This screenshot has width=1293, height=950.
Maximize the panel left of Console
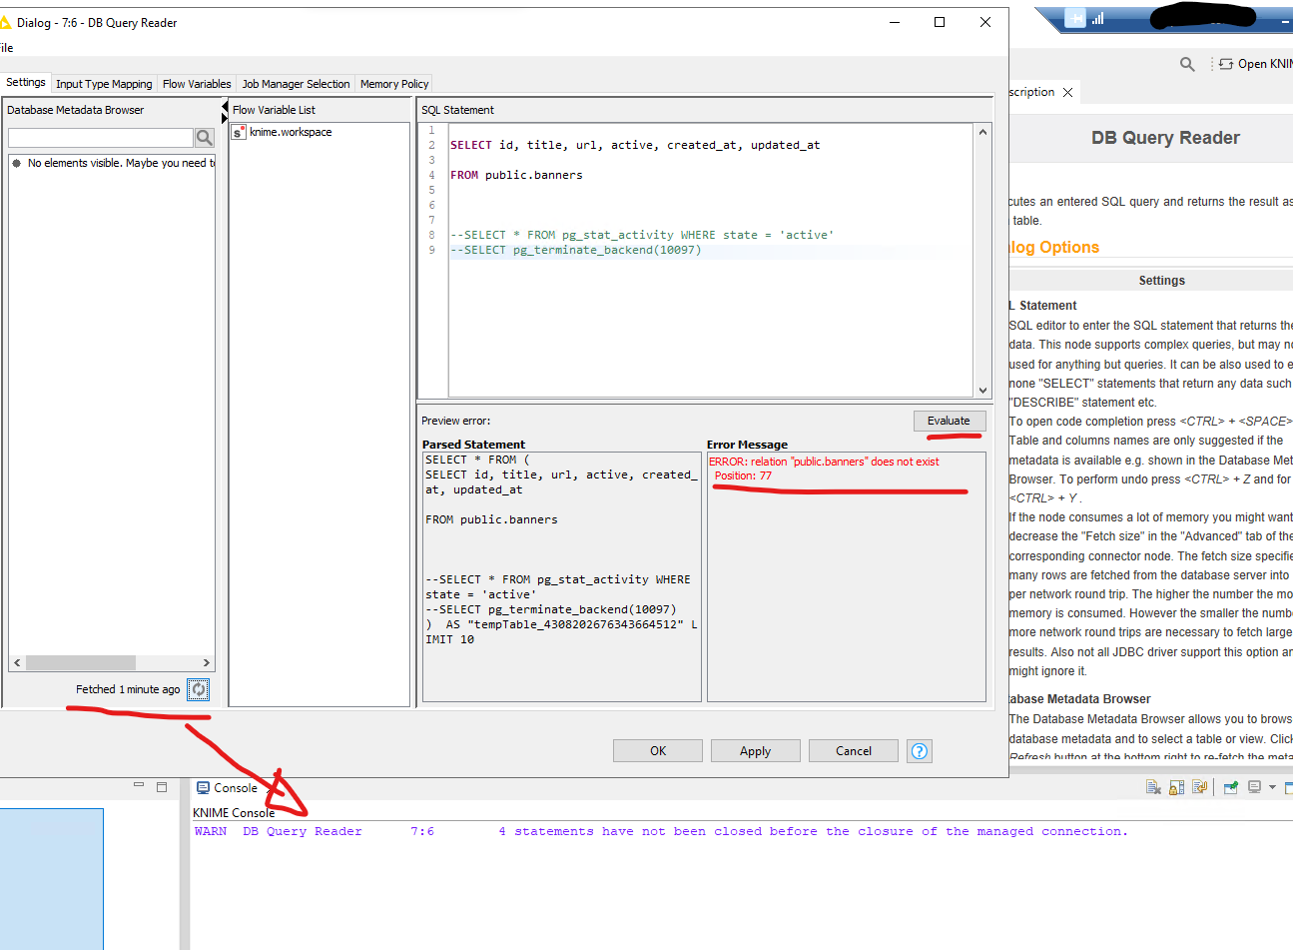[162, 786]
